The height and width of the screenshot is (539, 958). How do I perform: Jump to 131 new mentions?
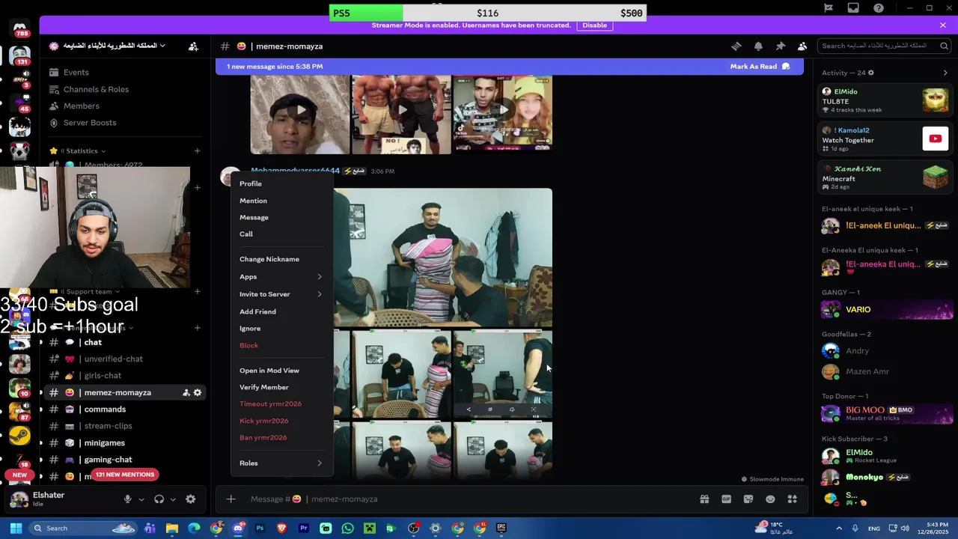[124, 475]
